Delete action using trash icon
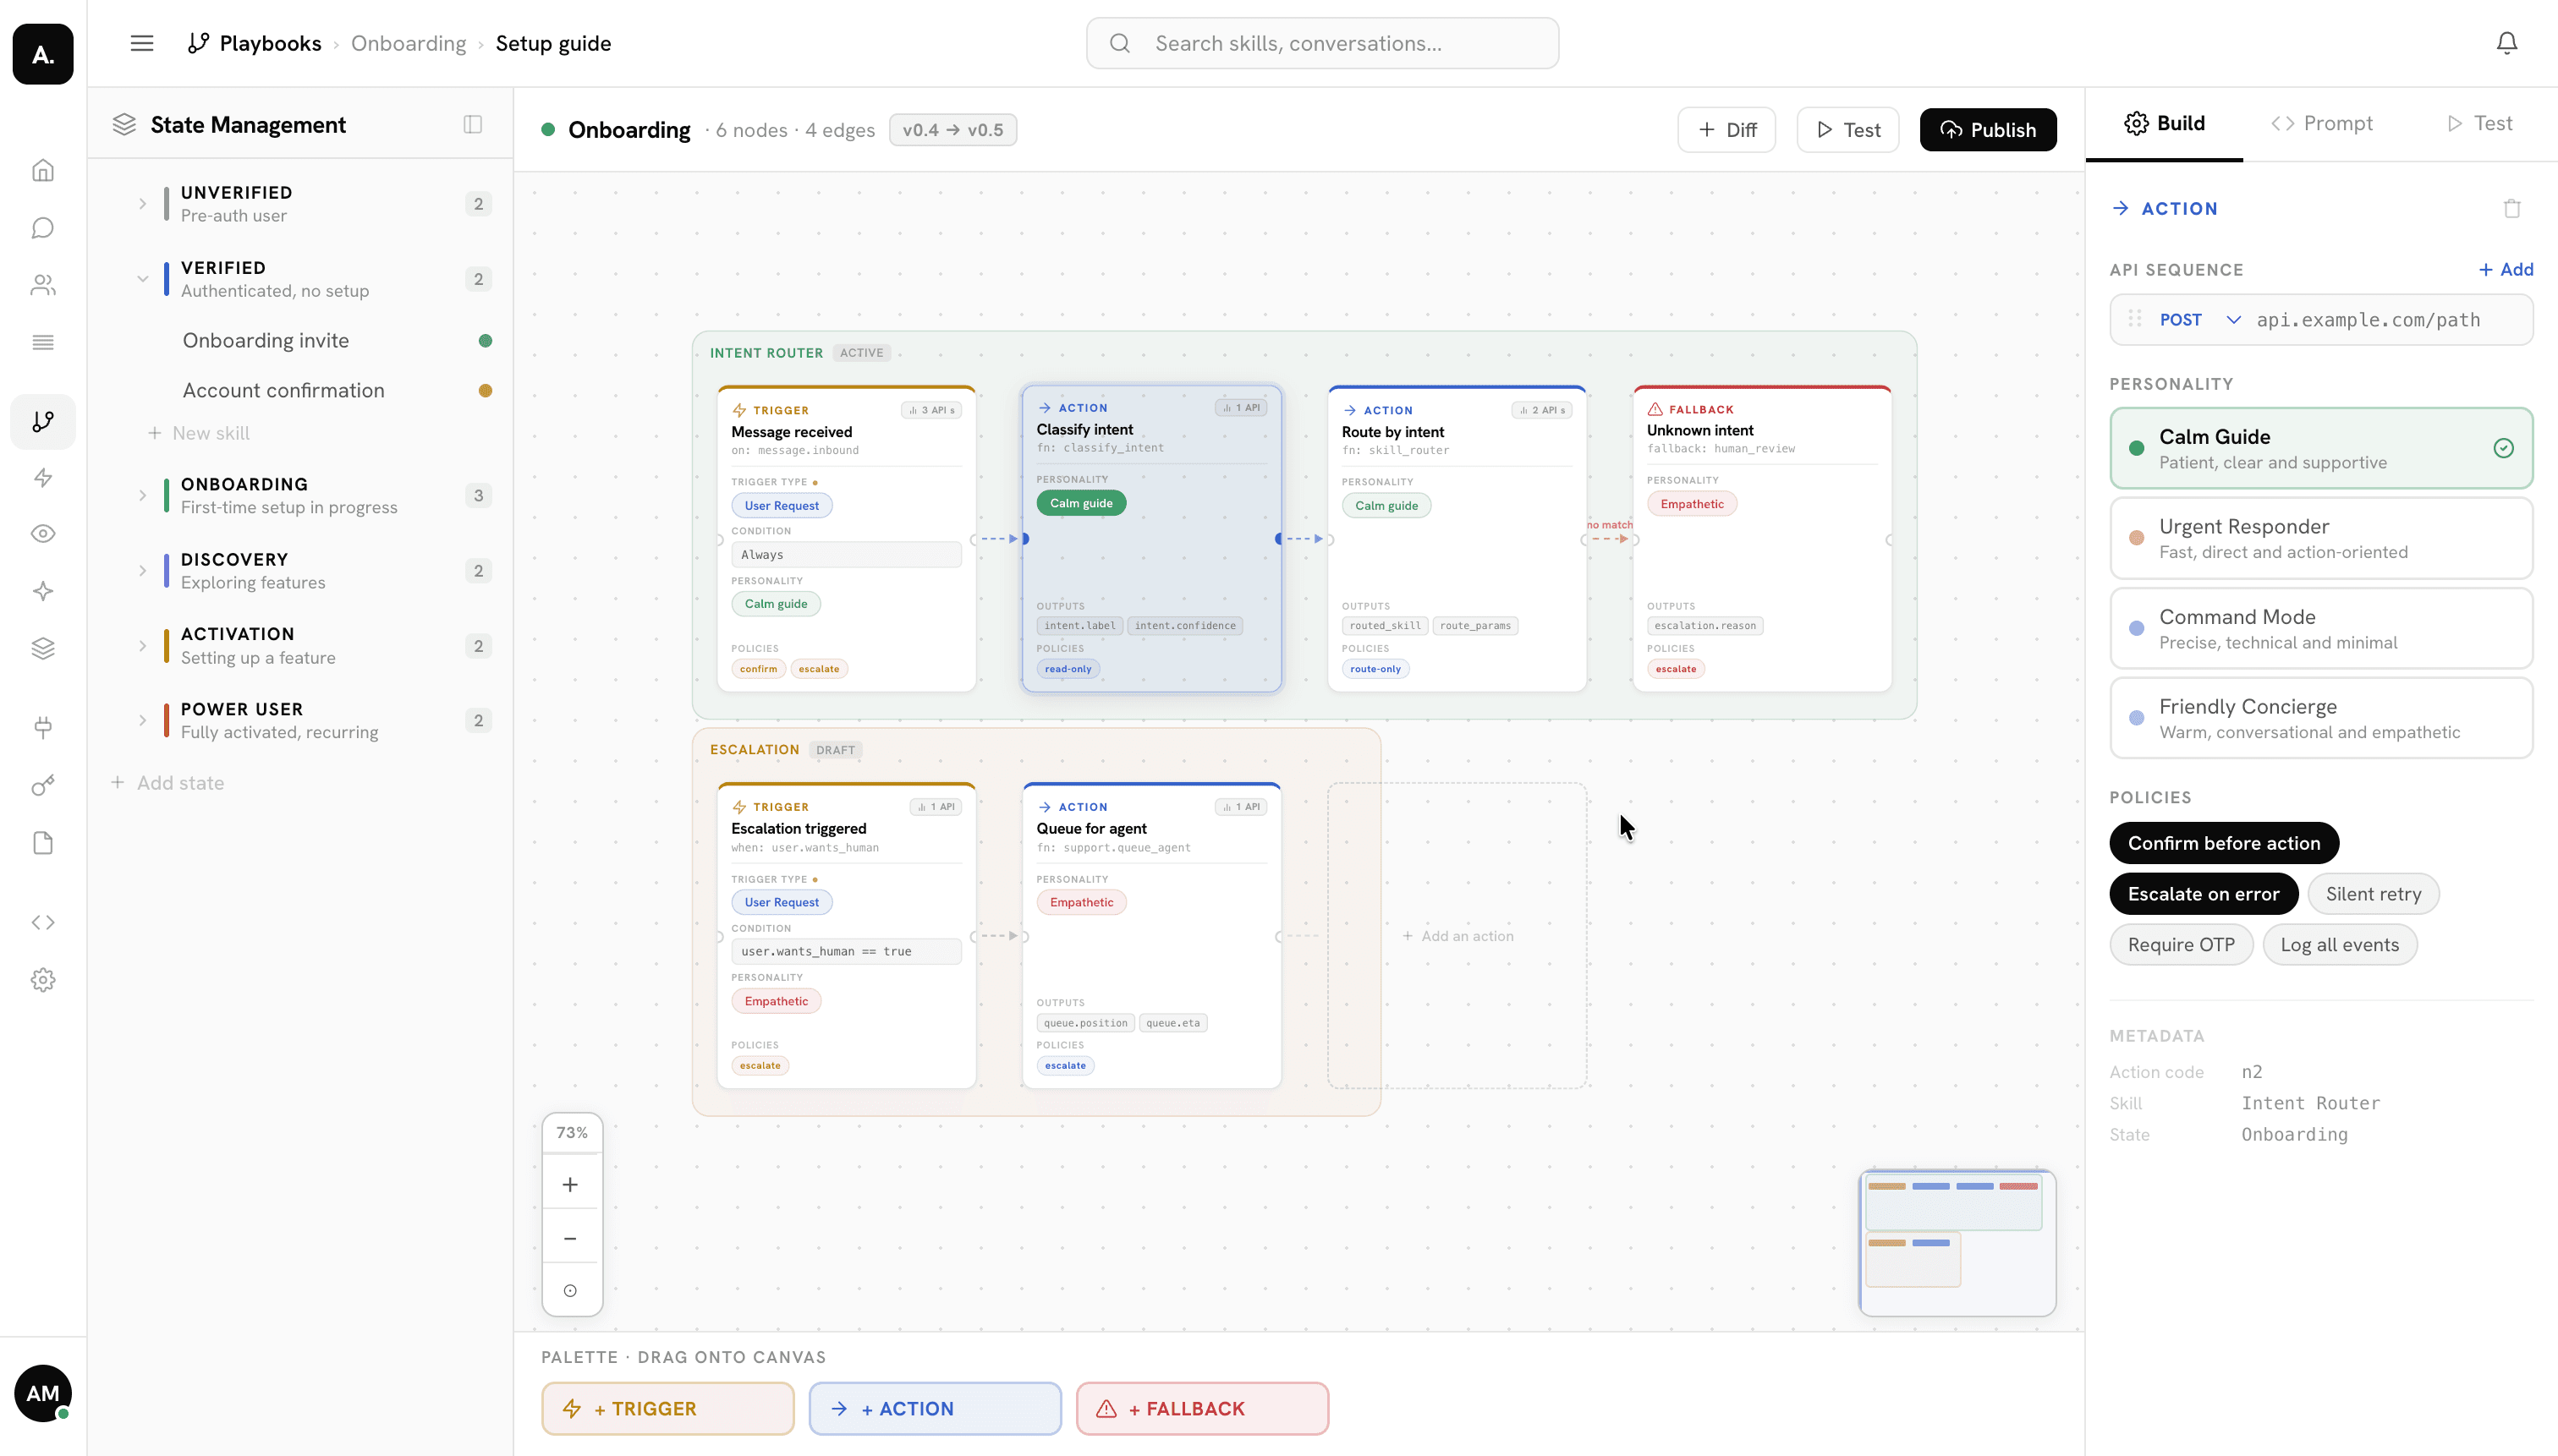This screenshot has height=1456, width=2558. 2512,208
